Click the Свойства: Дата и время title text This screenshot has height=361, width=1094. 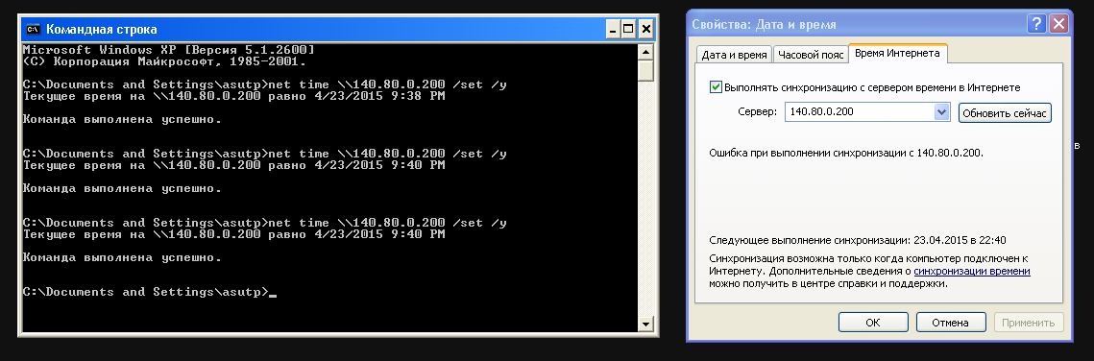pyautogui.click(x=764, y=24)
